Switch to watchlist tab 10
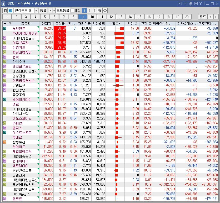 92,17
